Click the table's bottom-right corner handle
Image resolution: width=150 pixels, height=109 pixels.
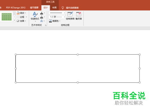click(139, 82)
